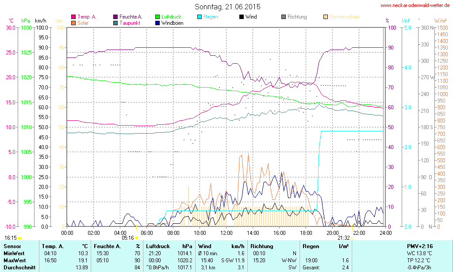453x272 pixels.
Task: Click the cyan Regen legend swatch
Action: (200, 17)
